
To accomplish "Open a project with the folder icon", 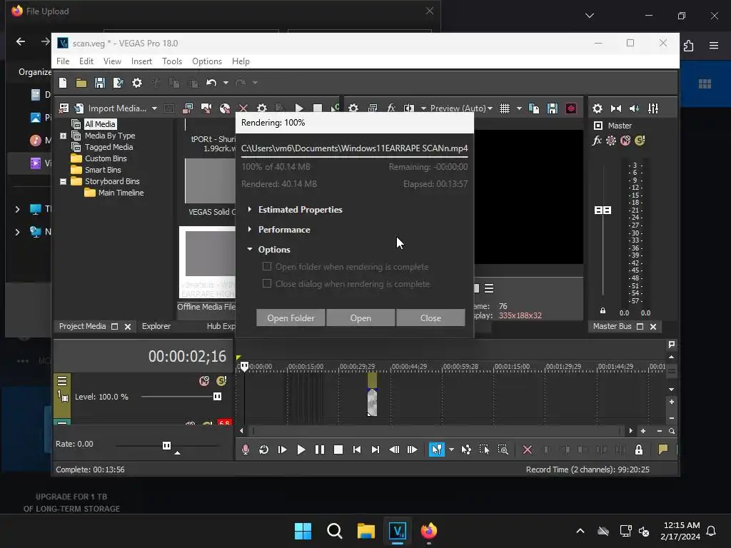I will coord(81,83).
